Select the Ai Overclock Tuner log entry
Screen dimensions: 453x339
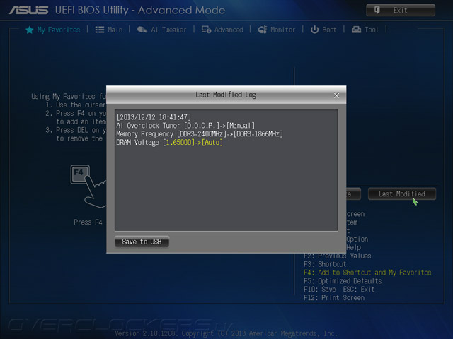pyautogui.click(x=185, y=126)
